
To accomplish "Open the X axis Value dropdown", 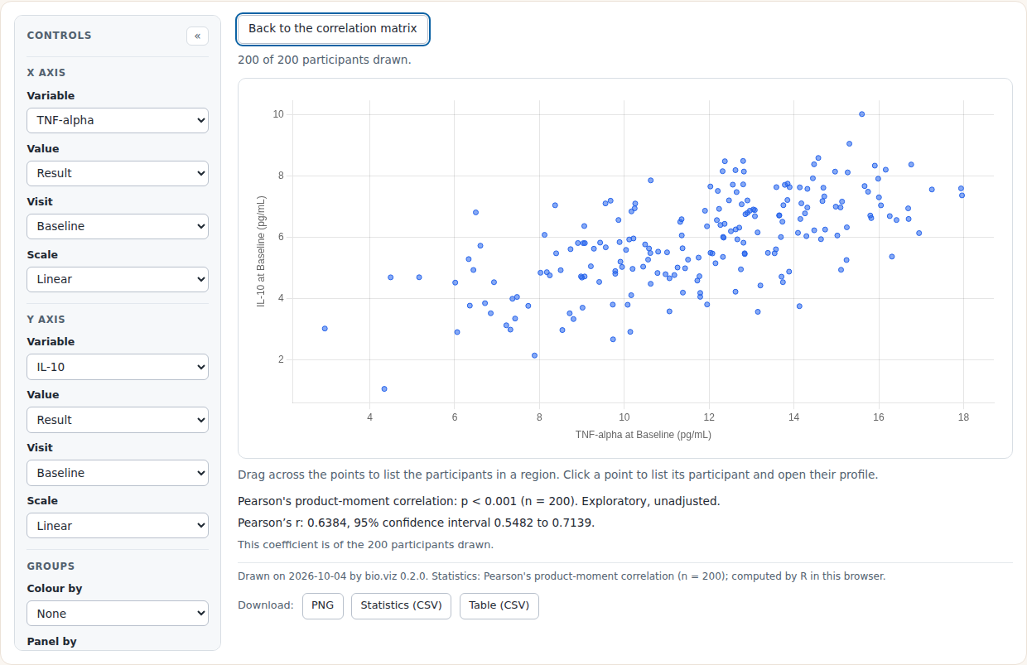I will click(118, 173).
